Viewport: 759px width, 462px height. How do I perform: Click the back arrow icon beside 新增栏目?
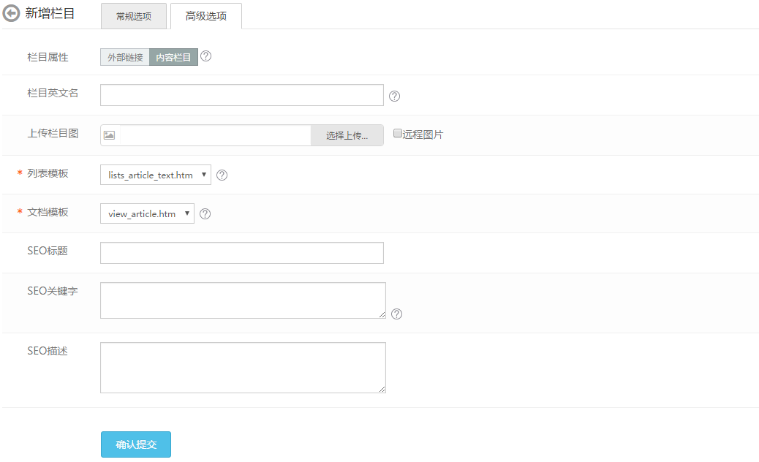click(x=11, y=14)
